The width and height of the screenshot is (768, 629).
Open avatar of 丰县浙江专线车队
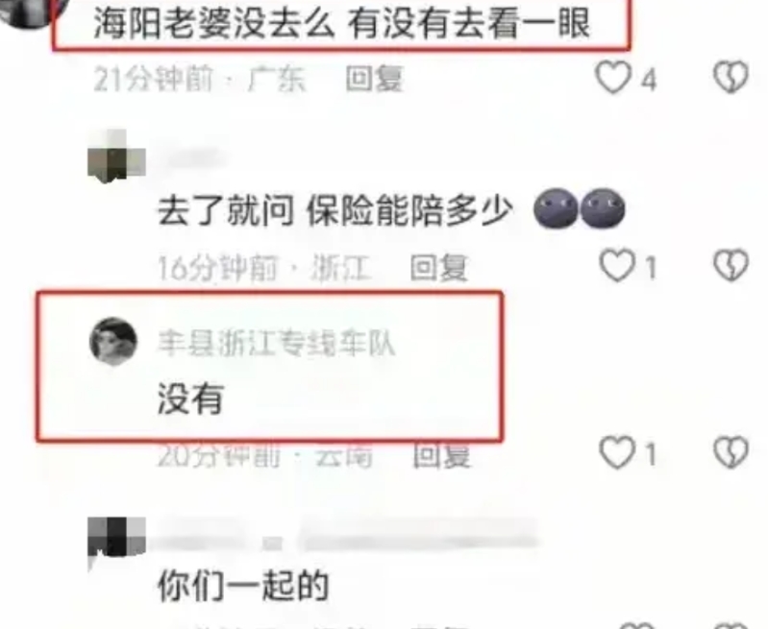pos(113,341)
